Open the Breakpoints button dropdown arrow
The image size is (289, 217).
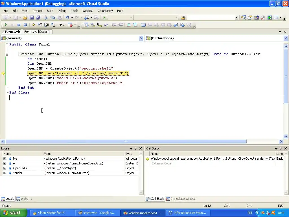click(x=75, y=25)
